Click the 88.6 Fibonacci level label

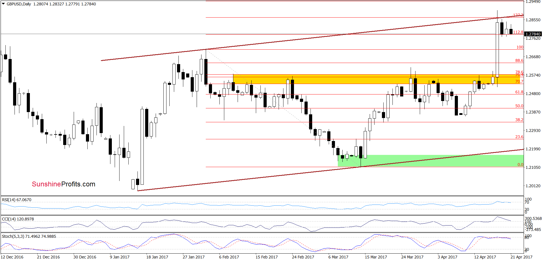[519, 61]
